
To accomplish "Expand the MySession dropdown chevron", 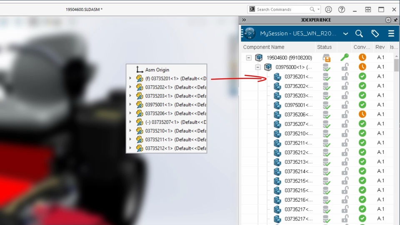I will click(x=345, y=34).
